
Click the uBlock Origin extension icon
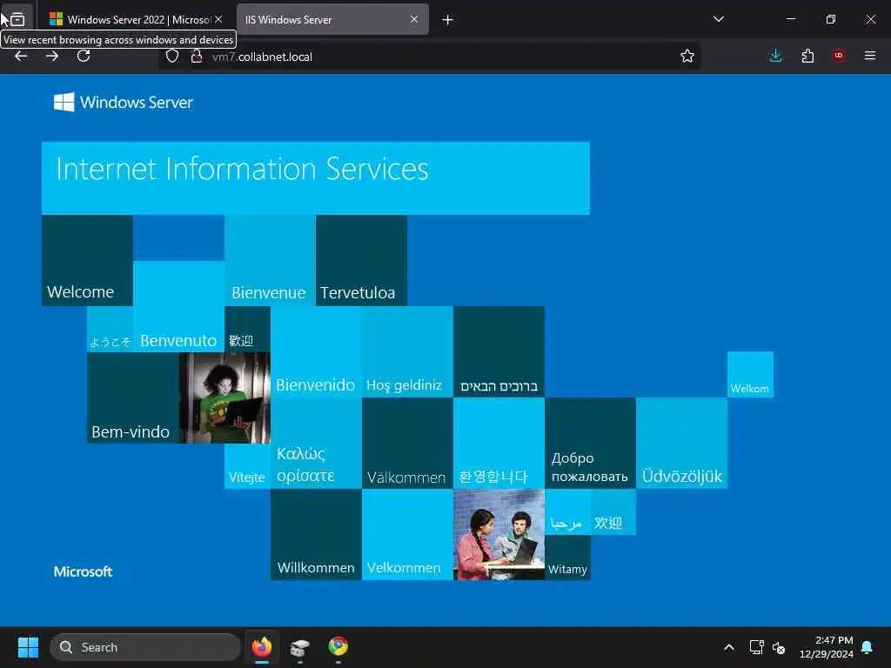pos(839,56)
